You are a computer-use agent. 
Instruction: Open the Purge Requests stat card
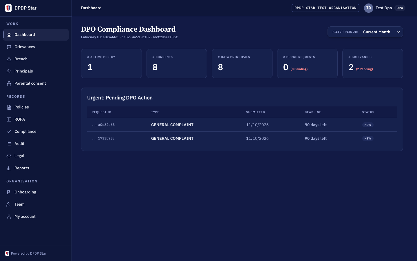[307, 64]
